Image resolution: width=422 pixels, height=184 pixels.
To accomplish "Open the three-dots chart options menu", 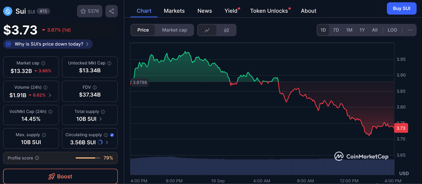I will coord(410,30).
